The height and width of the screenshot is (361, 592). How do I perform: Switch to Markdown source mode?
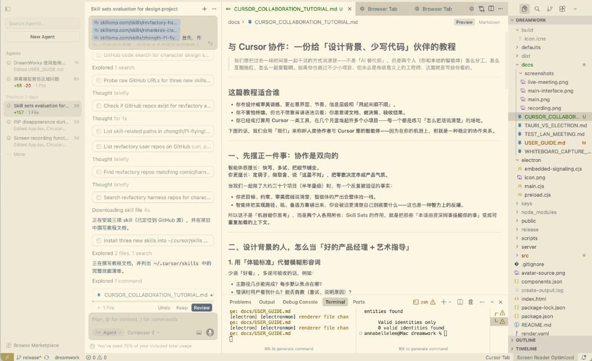[x=489, y=23]
